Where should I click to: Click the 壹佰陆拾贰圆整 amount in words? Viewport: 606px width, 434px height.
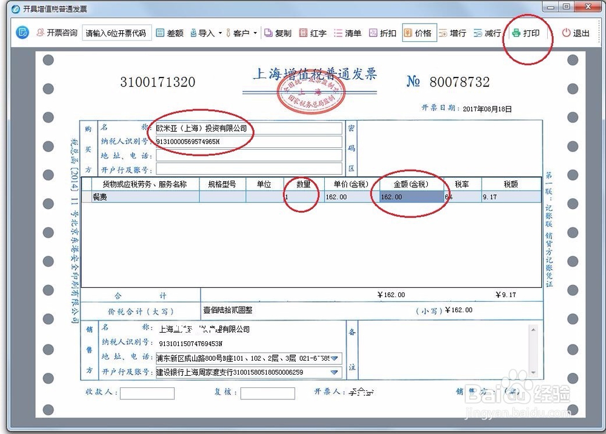coord(228,310)
